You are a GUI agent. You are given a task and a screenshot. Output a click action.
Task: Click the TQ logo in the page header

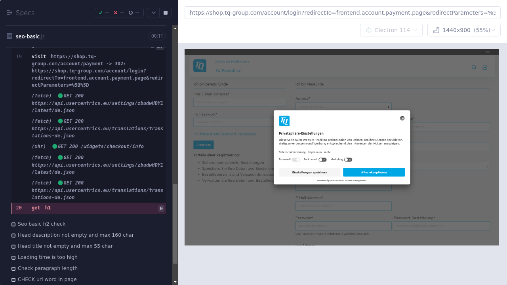(200, 65)
